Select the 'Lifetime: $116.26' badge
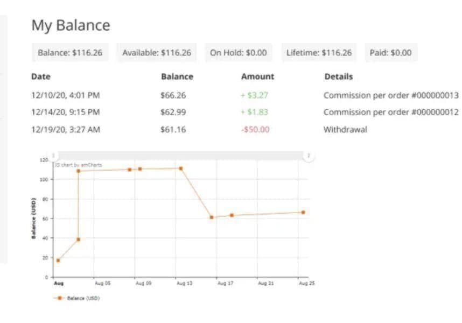The image size is (462, 323). coord(319,53)
